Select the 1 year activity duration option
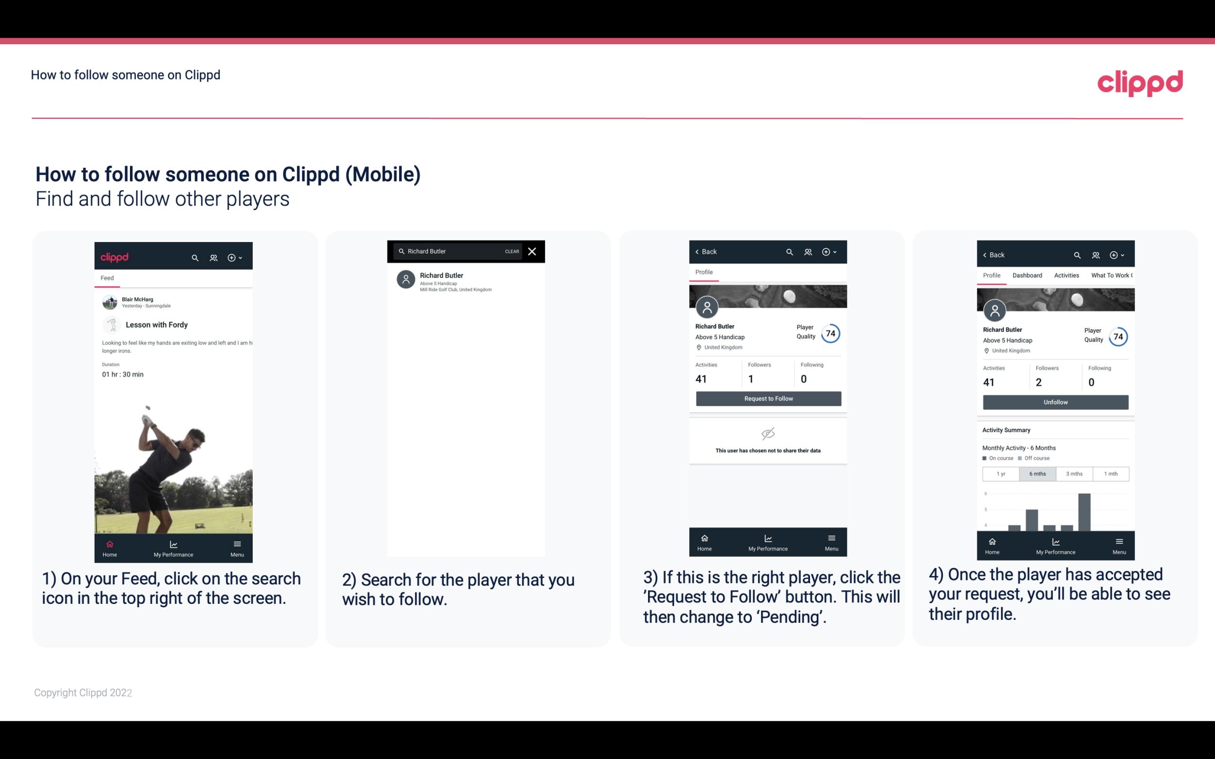1215x759 pixels. (1001, 473)
